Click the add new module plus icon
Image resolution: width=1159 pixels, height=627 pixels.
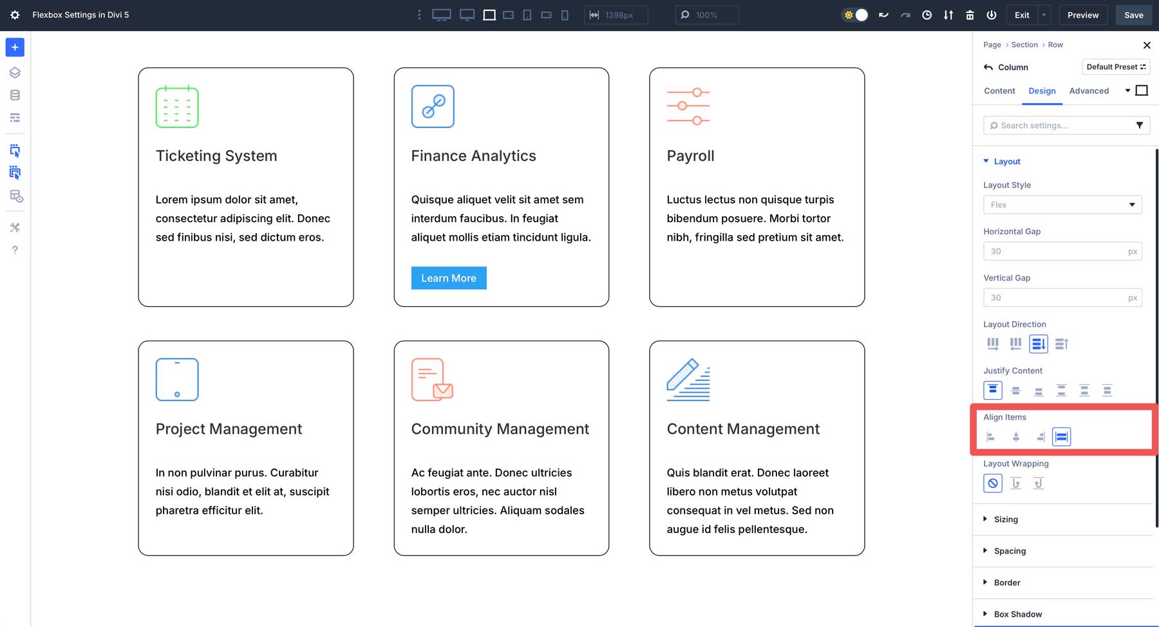click(15, 47)
